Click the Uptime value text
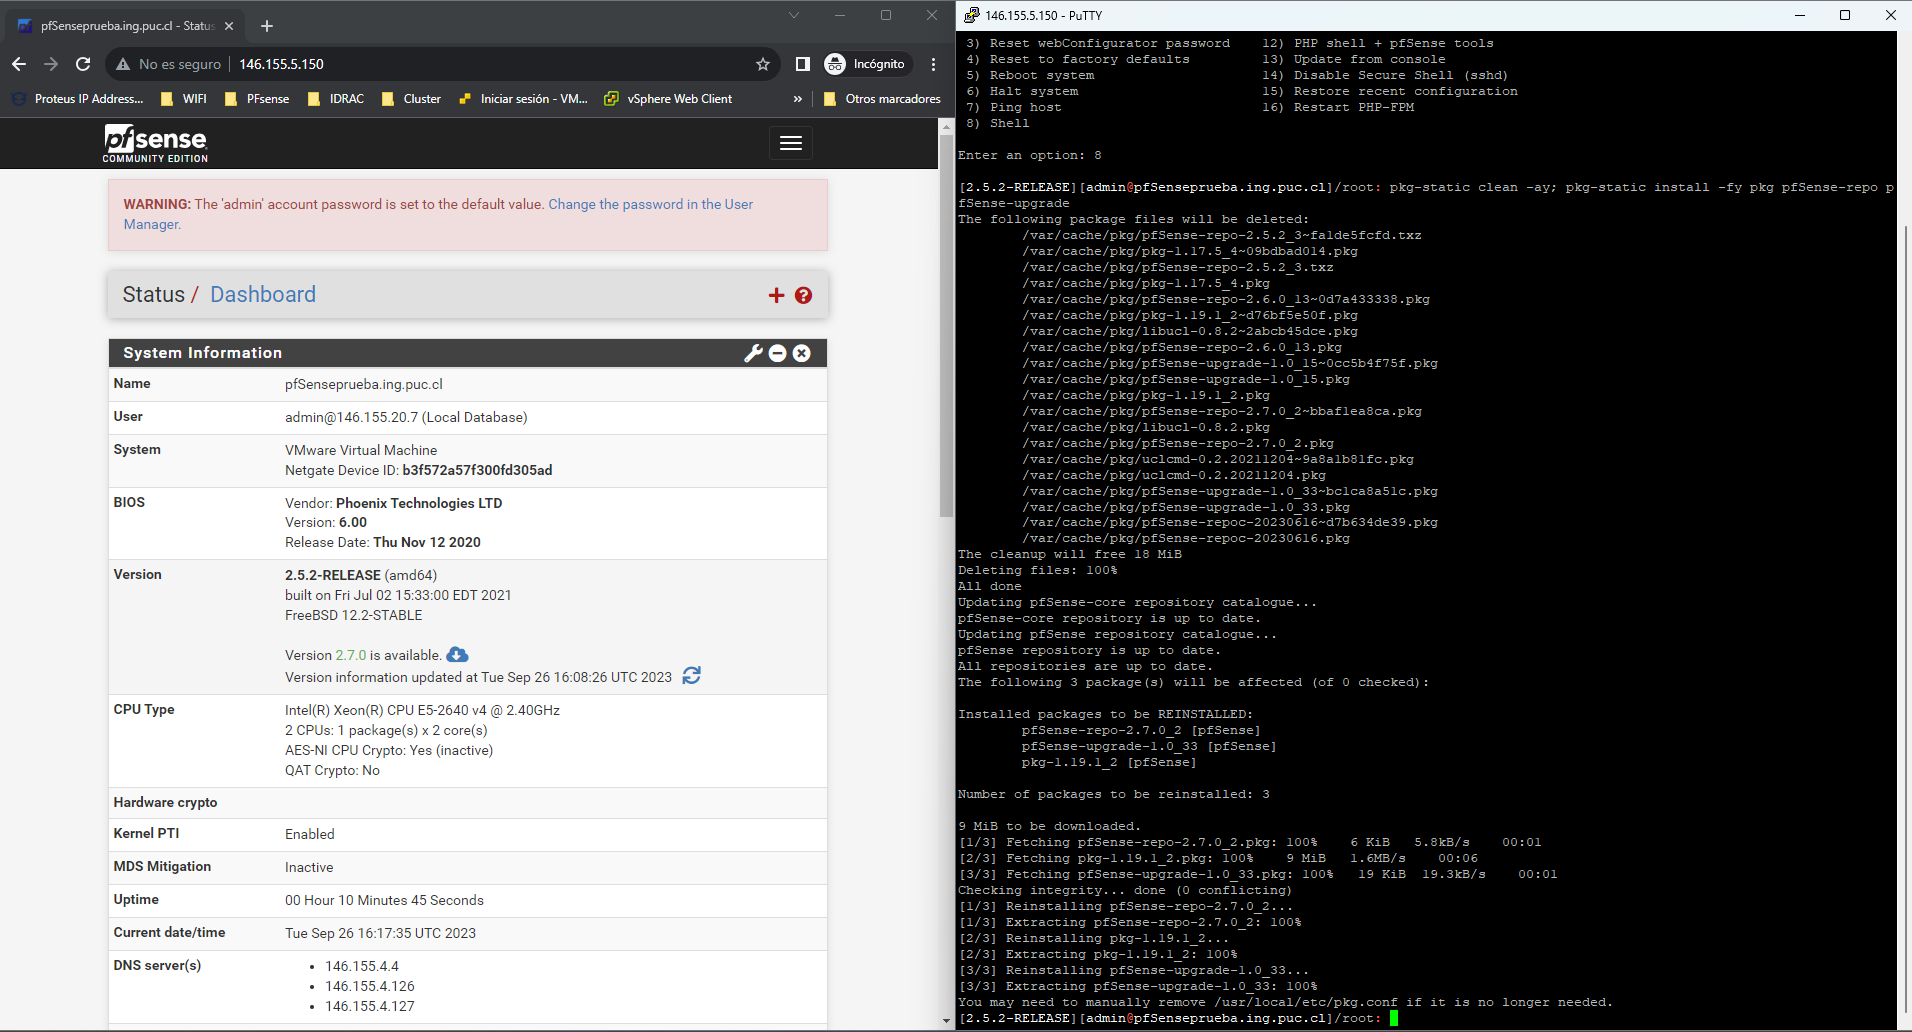Image resolution: width=1912 pixels, height=1032 pixels. point(384,900)
